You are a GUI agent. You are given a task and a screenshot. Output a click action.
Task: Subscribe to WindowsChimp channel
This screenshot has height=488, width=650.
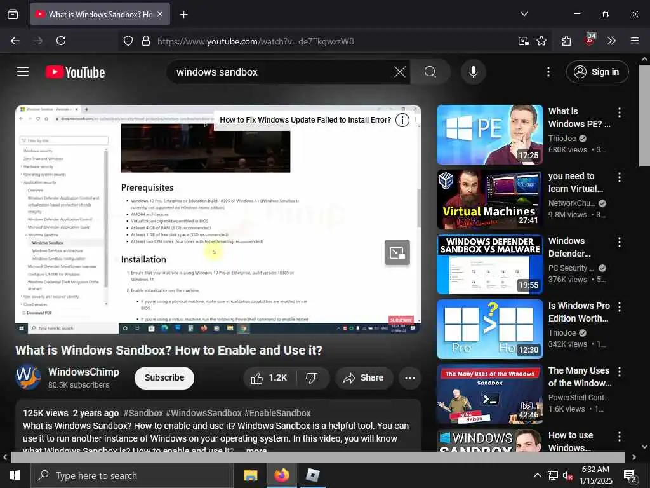(164, 377)
